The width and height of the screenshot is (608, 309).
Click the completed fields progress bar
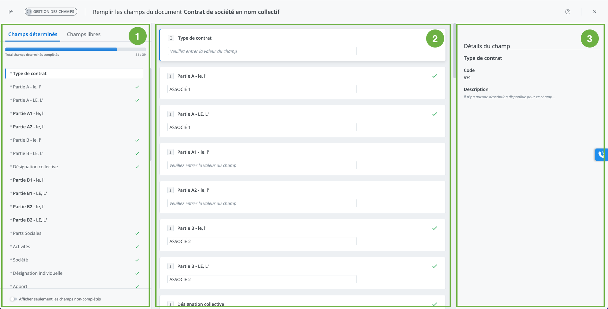coord(75,49)
